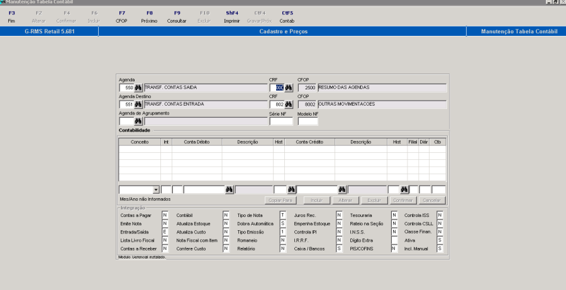Open the lookup for the credit Hist field

click(x=404, y=189)
